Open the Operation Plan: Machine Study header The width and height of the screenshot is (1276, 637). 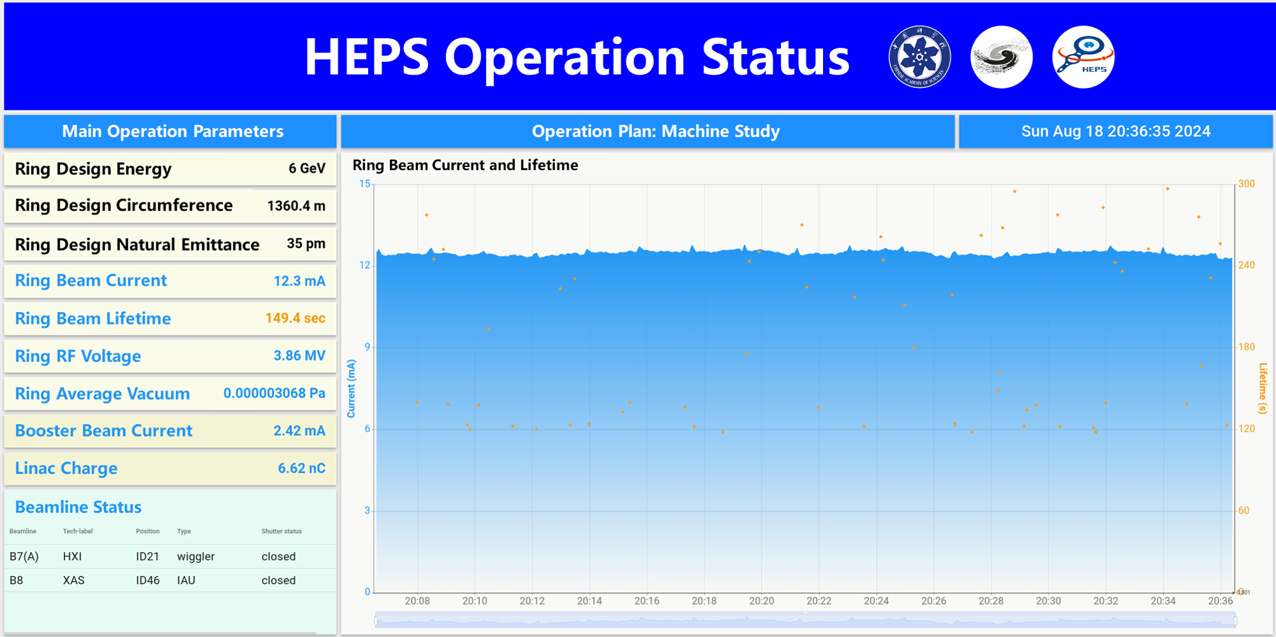[x=655, y=131]
